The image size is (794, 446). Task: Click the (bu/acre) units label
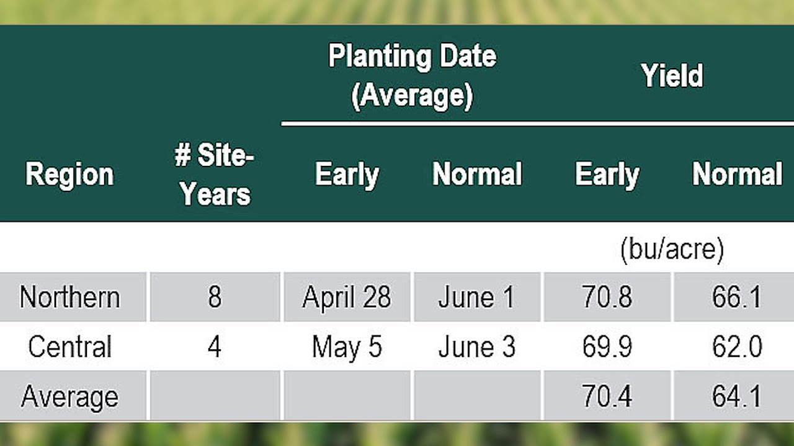tap(672, 249)
